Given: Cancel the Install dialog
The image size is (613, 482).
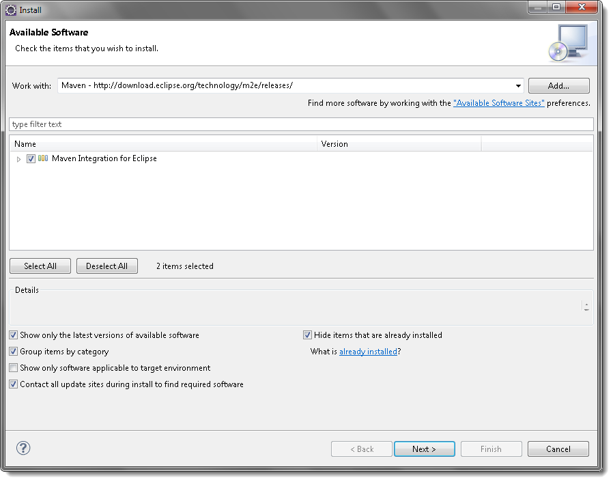Looking at the screenshot, I should (x=558, y=449).
